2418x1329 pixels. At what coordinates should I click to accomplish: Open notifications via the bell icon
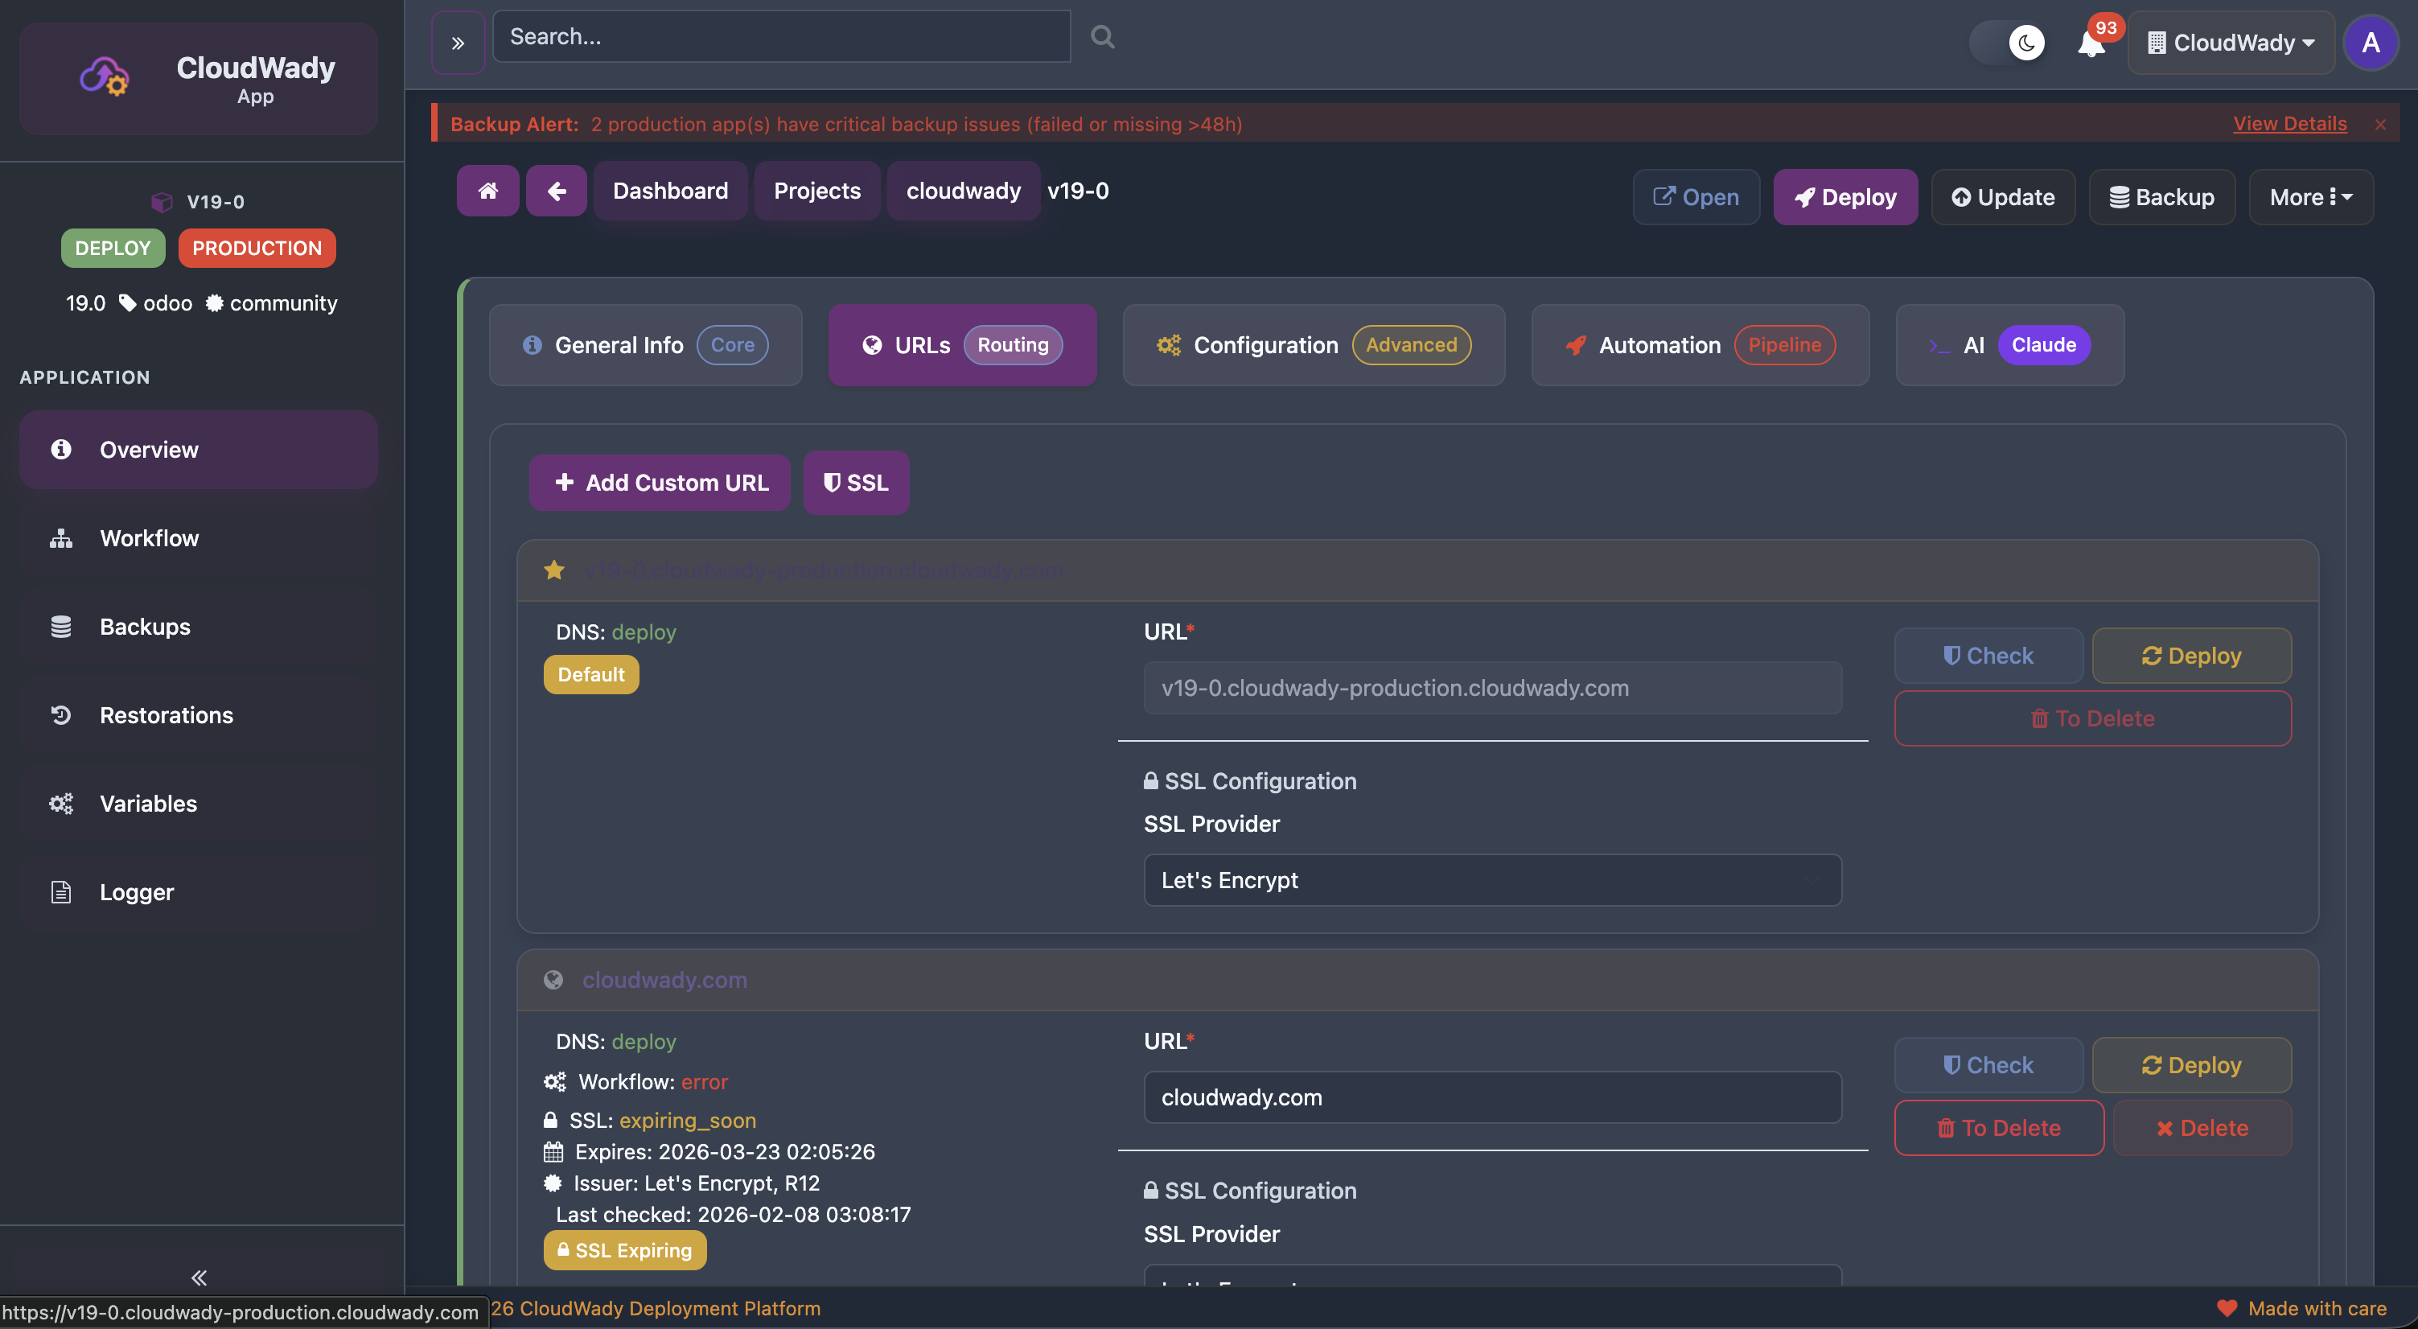[2091, 43]
